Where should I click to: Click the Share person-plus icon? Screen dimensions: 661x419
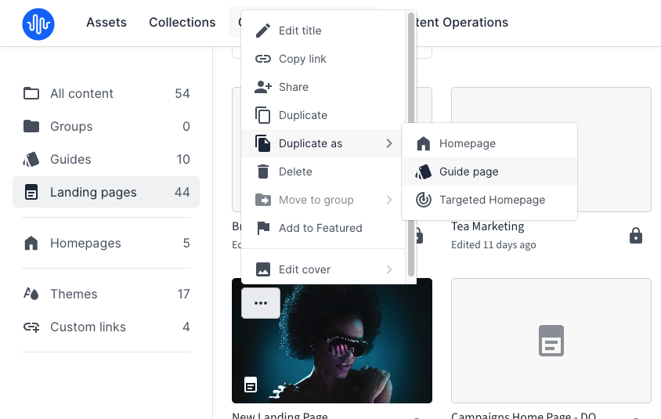(263, 87)
